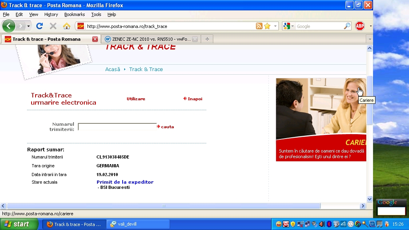The height and width of the screenshot is (230, 409).
Task: Click the page scroll down arrow
Action: click(x=369, y=199)
